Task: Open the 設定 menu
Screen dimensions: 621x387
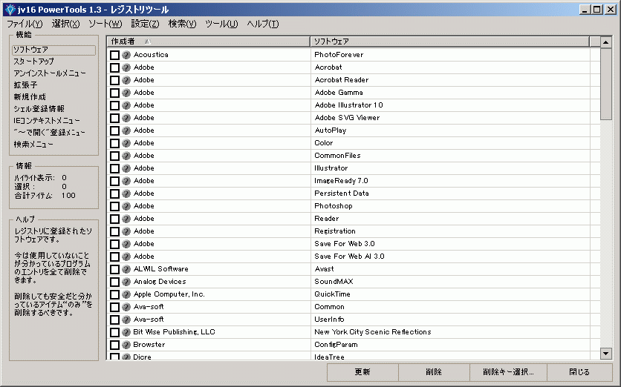Action: point(145,24)
